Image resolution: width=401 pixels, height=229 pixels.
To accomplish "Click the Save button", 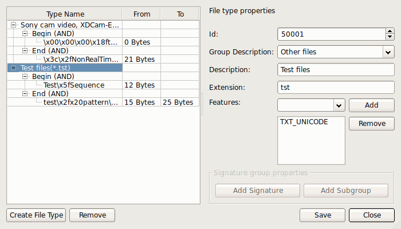I will point(323,215).
